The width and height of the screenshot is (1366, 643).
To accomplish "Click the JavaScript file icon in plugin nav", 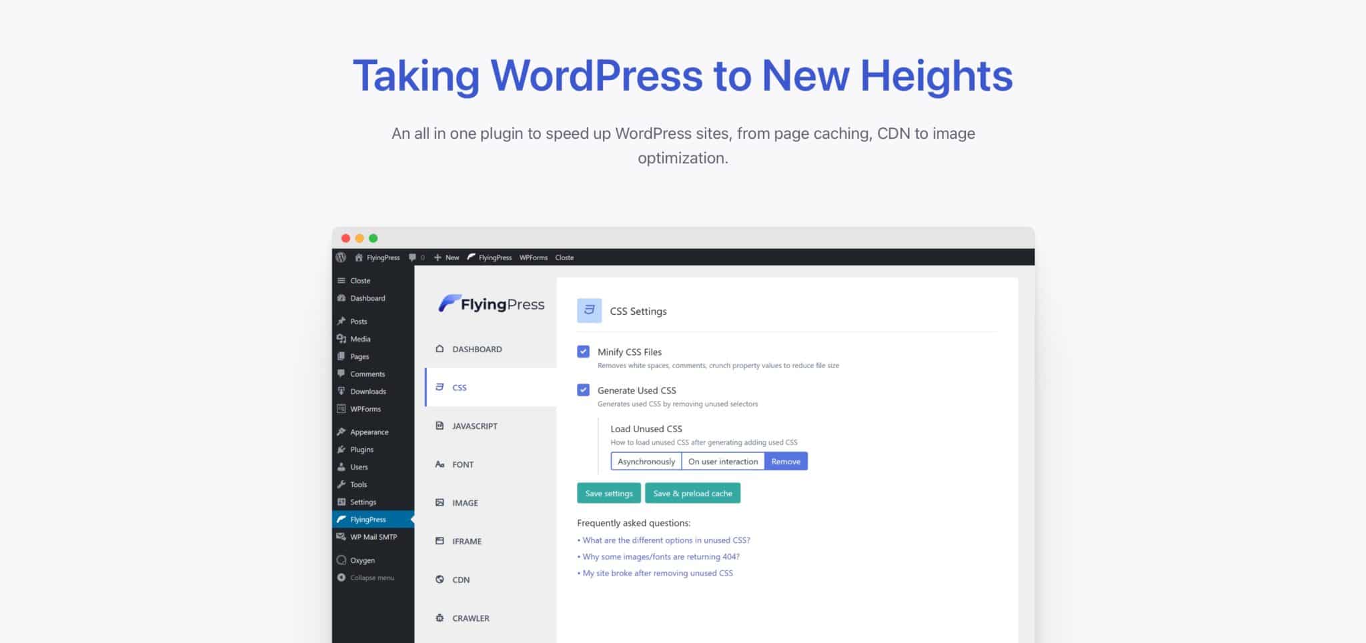I will (440, 426).
